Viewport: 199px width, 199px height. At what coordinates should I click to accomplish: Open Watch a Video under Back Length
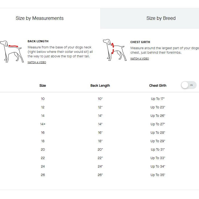click(x=37, y=62)
